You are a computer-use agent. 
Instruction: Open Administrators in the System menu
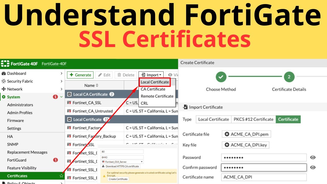tap(20, 105)
